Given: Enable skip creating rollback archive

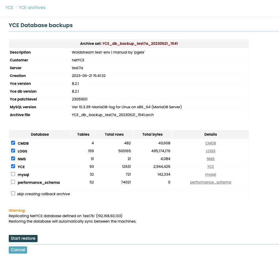Looking at the screenshot, I should tap(13, 193).
